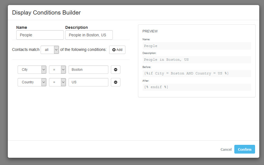Remove the City condition row
The width and height of the screenshot is (264, 165).
click(x=115, y=70)
